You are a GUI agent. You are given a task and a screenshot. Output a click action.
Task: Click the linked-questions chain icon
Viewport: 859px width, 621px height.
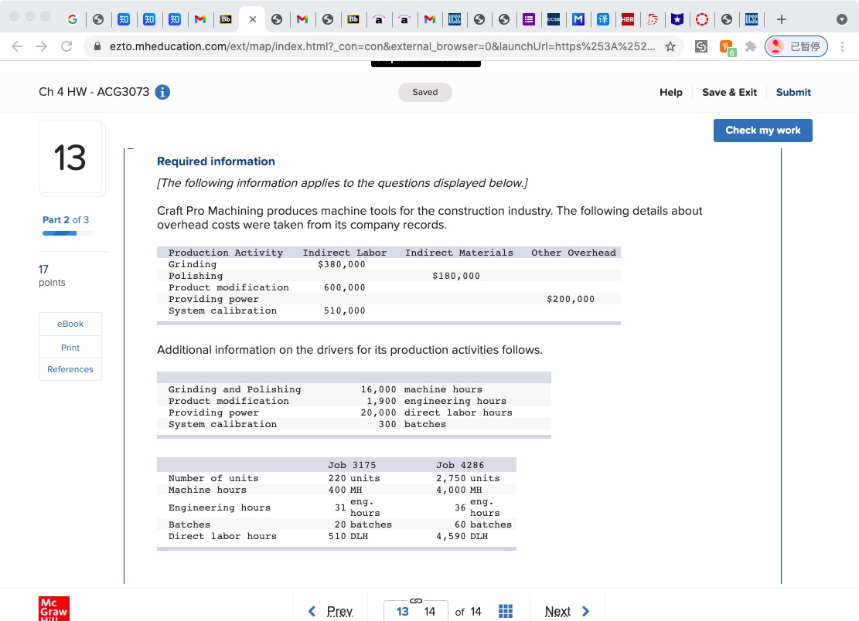click(416, 601)
